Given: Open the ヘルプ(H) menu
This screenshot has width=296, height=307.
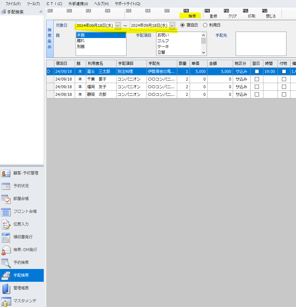Looking at the screenshot, I should pos(101,4).
